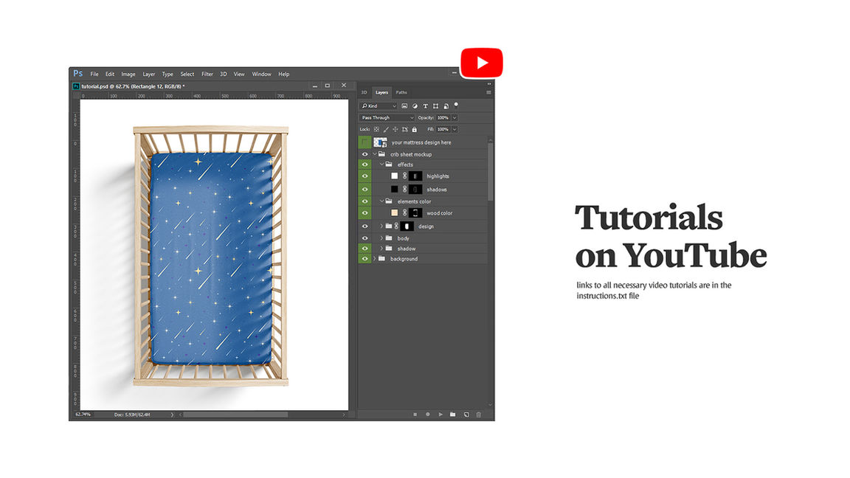Select smart object filter icon

tap(446, 106)
